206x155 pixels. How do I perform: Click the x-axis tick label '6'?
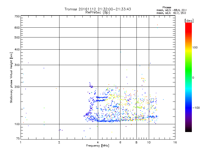120,142
